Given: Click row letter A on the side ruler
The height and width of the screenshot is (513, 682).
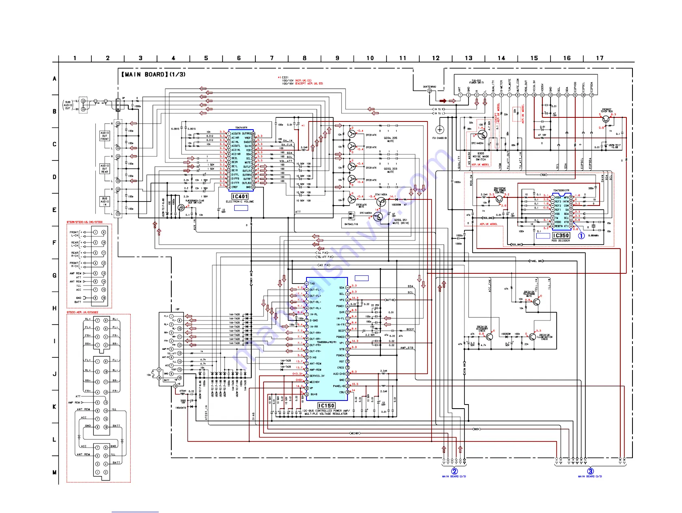Looking at the screenshot, I should [x=54, y=78].
